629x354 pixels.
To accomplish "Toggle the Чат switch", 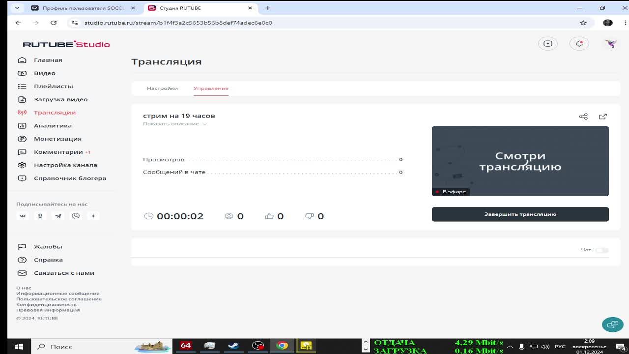I will point(602,250).
